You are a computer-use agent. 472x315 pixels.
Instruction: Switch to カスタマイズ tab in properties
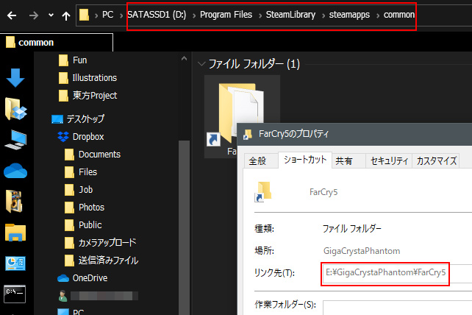pos(436,161)
